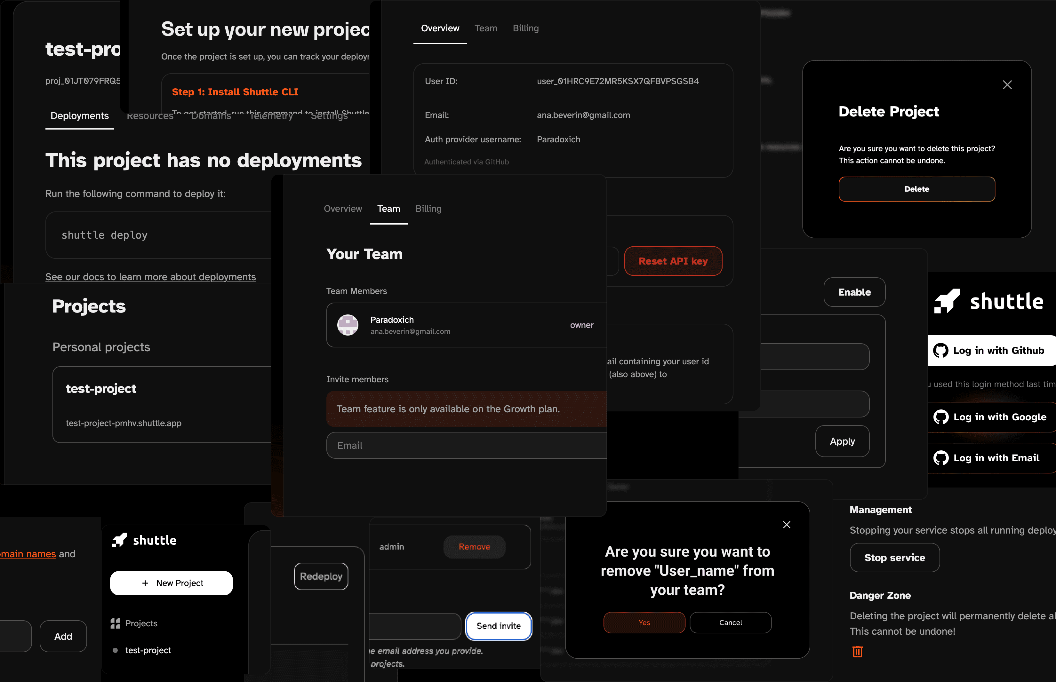Click New Project button in sidebar

[172, 583]
